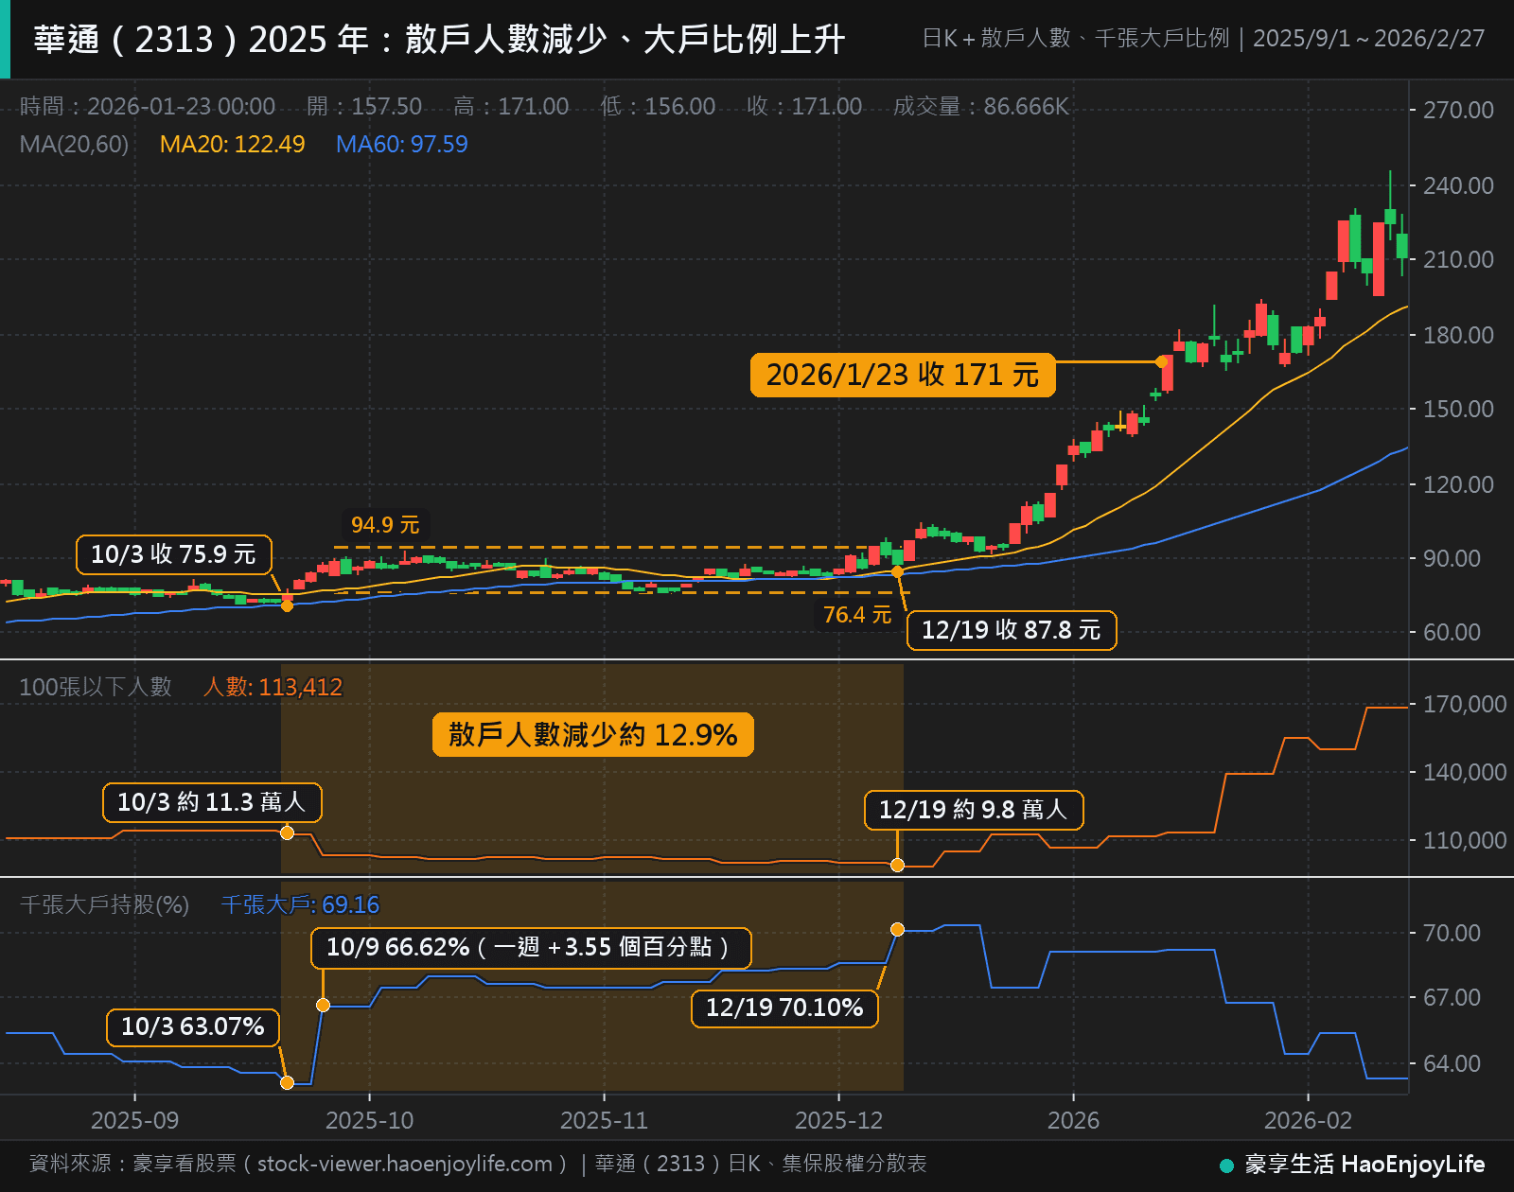Screen dimensions: 1514x1192
Task: Click the 2026 time axis label
Action: coord(1074,1120)
